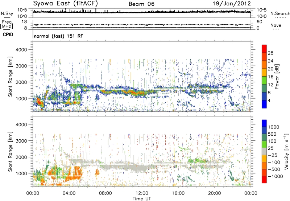Image resolution: width=290 pixels, height=201 pixels.
Task: Click the dotted line sample under 'N.Search'
Action: (x=281, y=17)
